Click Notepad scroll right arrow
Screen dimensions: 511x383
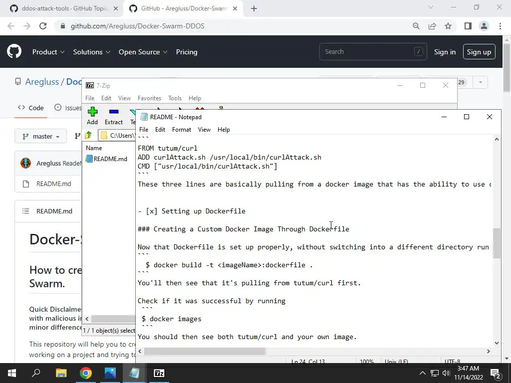pyautogui.click(x=489, y=351)
